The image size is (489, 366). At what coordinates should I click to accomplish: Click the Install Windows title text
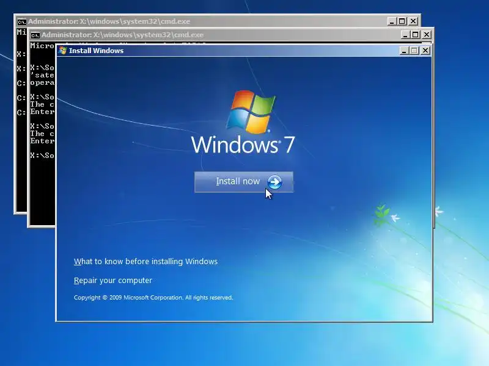96,51
